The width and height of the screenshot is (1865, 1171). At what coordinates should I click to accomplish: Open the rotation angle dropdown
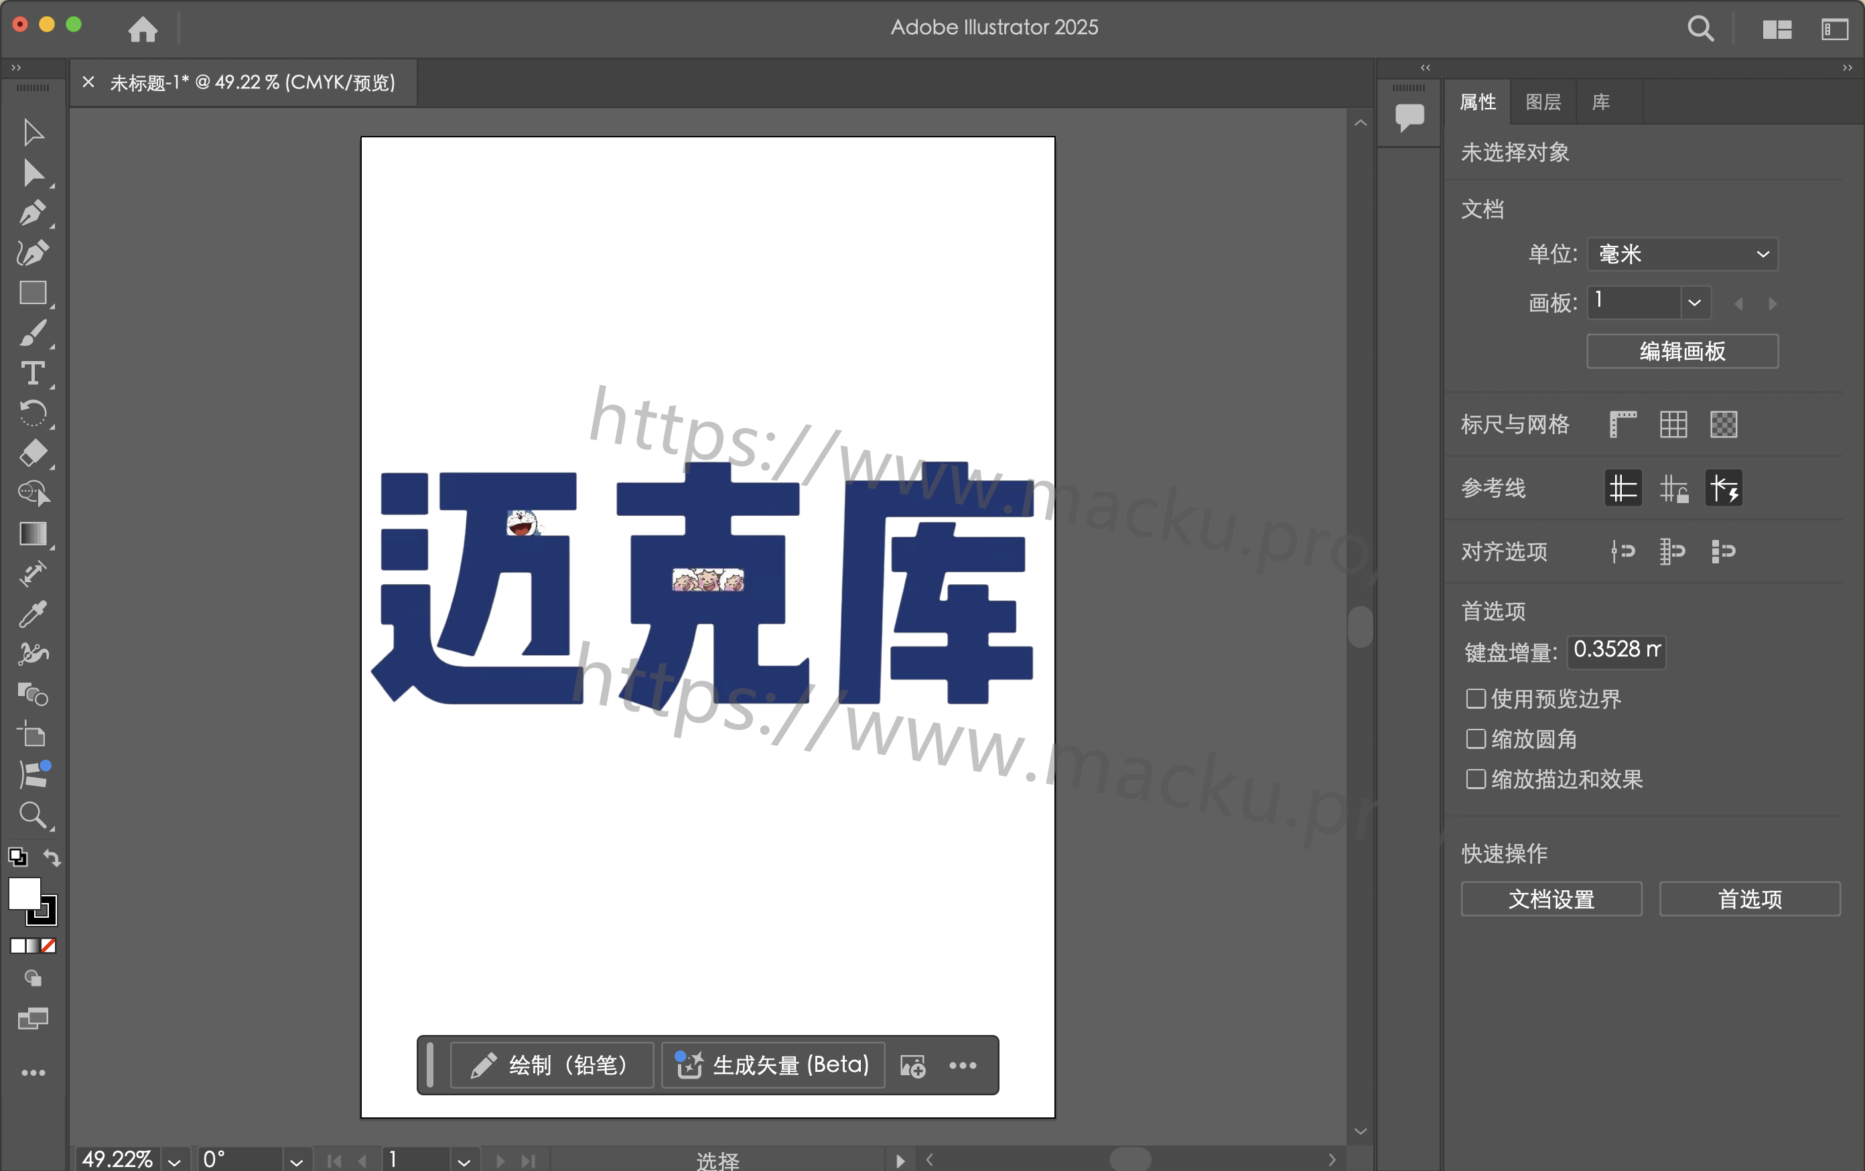pyautogui.click(x=296, y=1161)
